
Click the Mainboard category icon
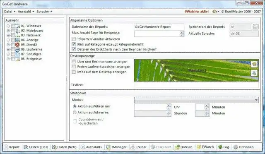[x=17, y=31]
